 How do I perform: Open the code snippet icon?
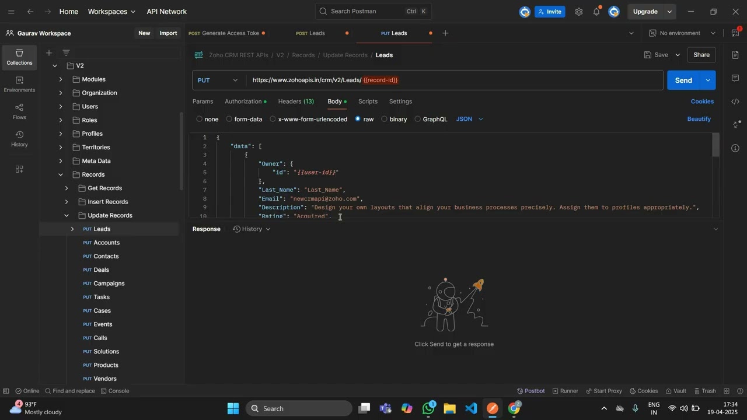pyautogui.click(x=735, y=101)
